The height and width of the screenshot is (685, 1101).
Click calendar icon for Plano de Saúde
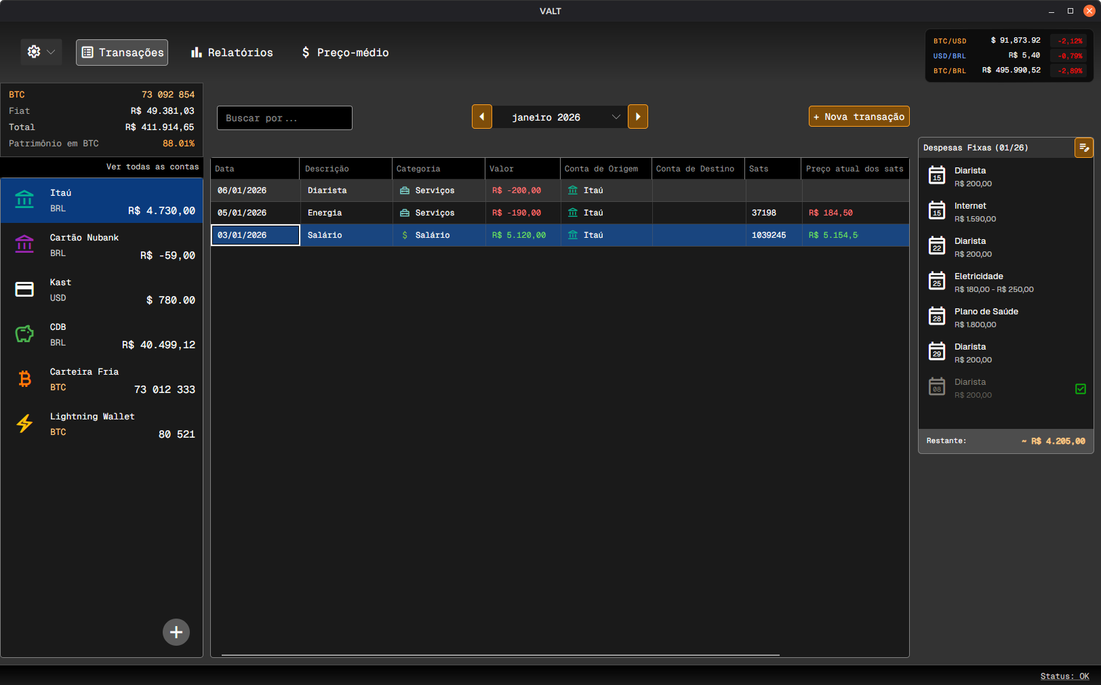[937, 316]
